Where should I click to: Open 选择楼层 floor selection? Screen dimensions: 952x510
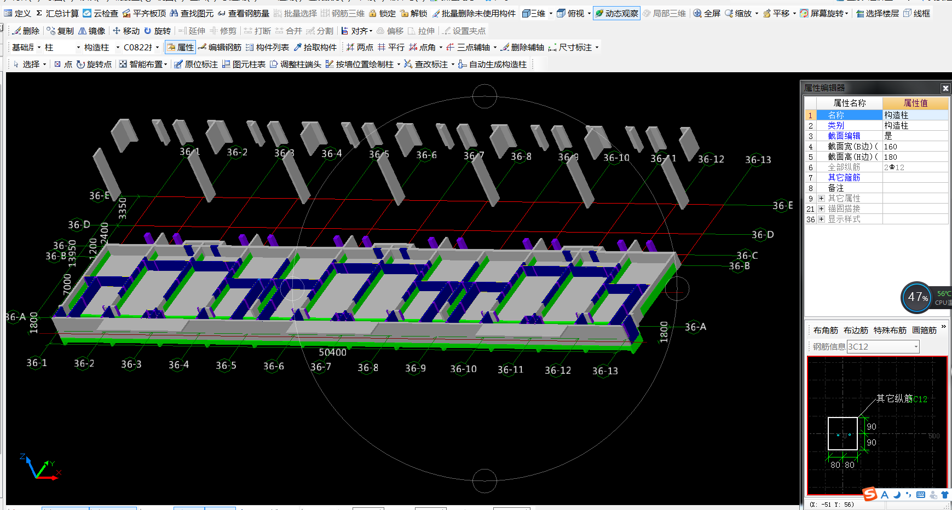(878, 13)
